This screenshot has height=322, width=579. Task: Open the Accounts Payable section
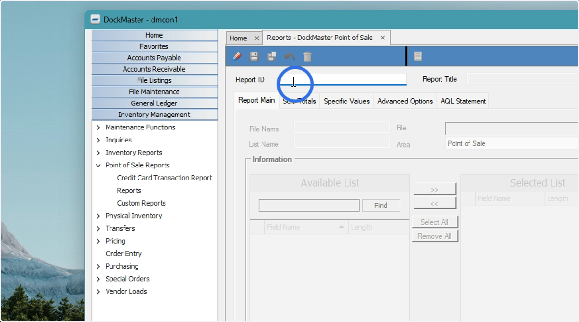[154, 58]
